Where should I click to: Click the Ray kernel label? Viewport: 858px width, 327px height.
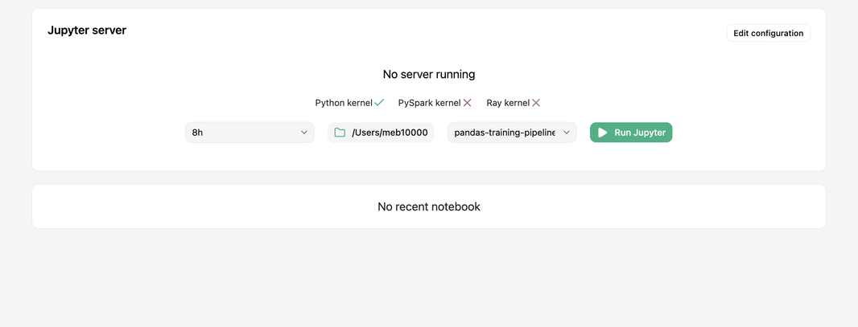click(x=509, y=103)
